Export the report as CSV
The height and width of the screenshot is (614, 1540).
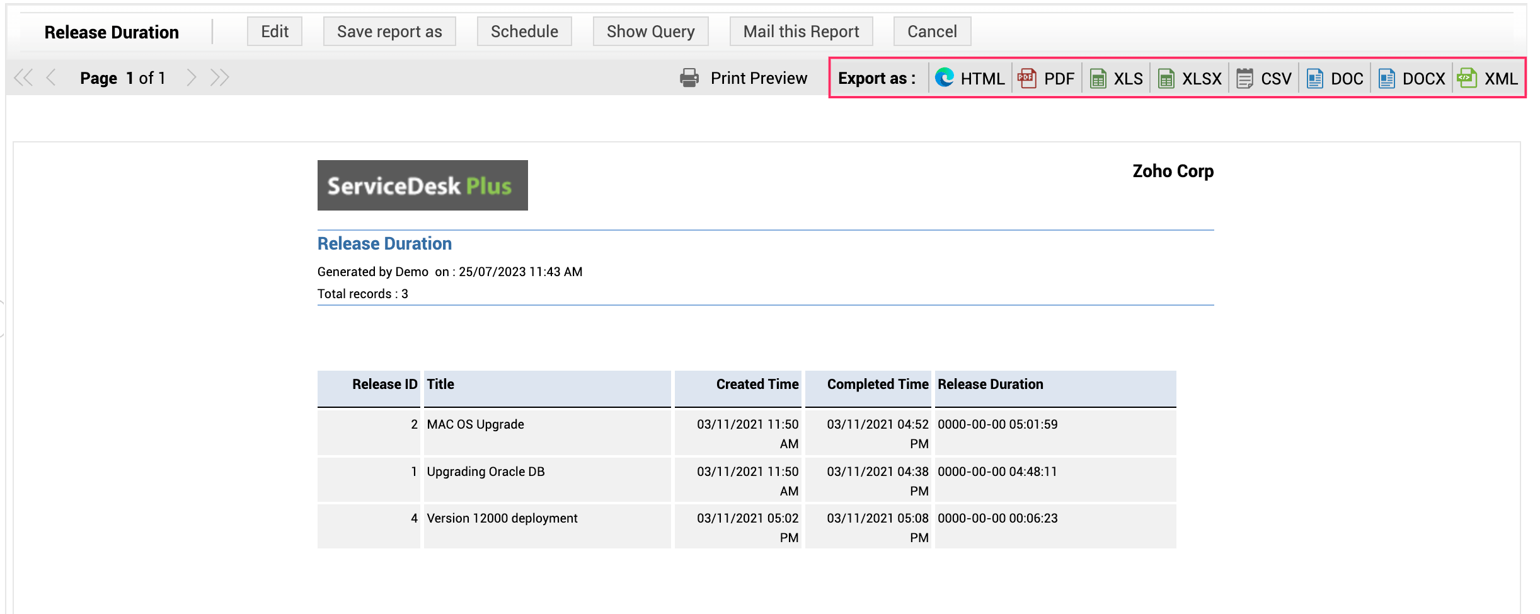[x=1264, y=78]
